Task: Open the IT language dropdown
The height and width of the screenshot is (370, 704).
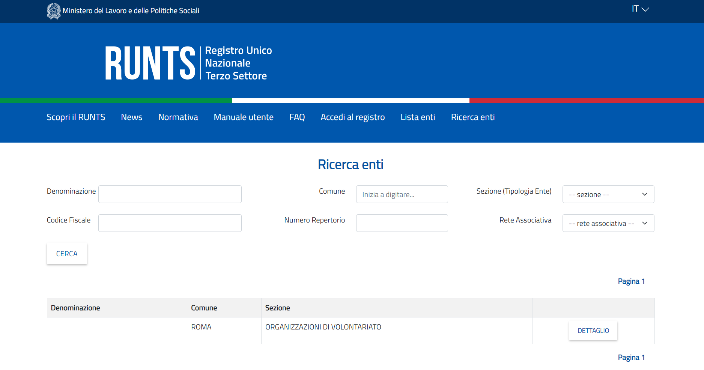Action: click(x=640, y=9)
